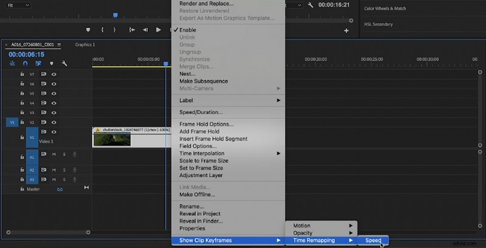
Task: Expand the Motion keyframes submenu
Action: (x=321, y=226)
